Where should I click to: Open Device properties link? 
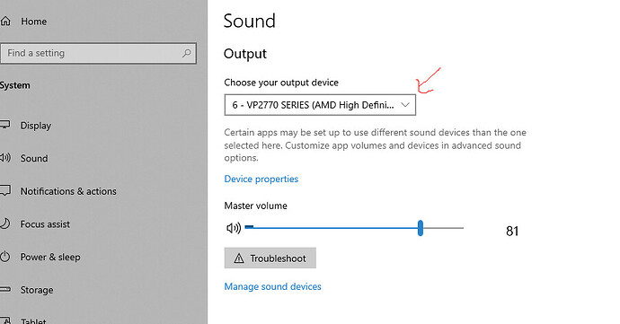click(261, 179)
